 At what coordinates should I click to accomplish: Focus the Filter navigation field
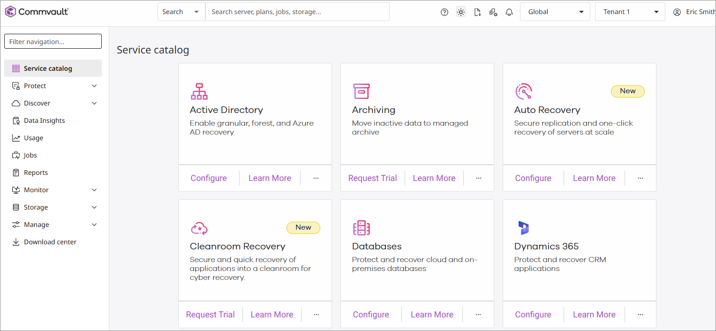click(x=53, y=41)
